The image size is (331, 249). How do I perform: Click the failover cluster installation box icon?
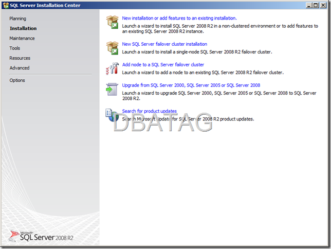pyautogui.click(x=112, y=48)
